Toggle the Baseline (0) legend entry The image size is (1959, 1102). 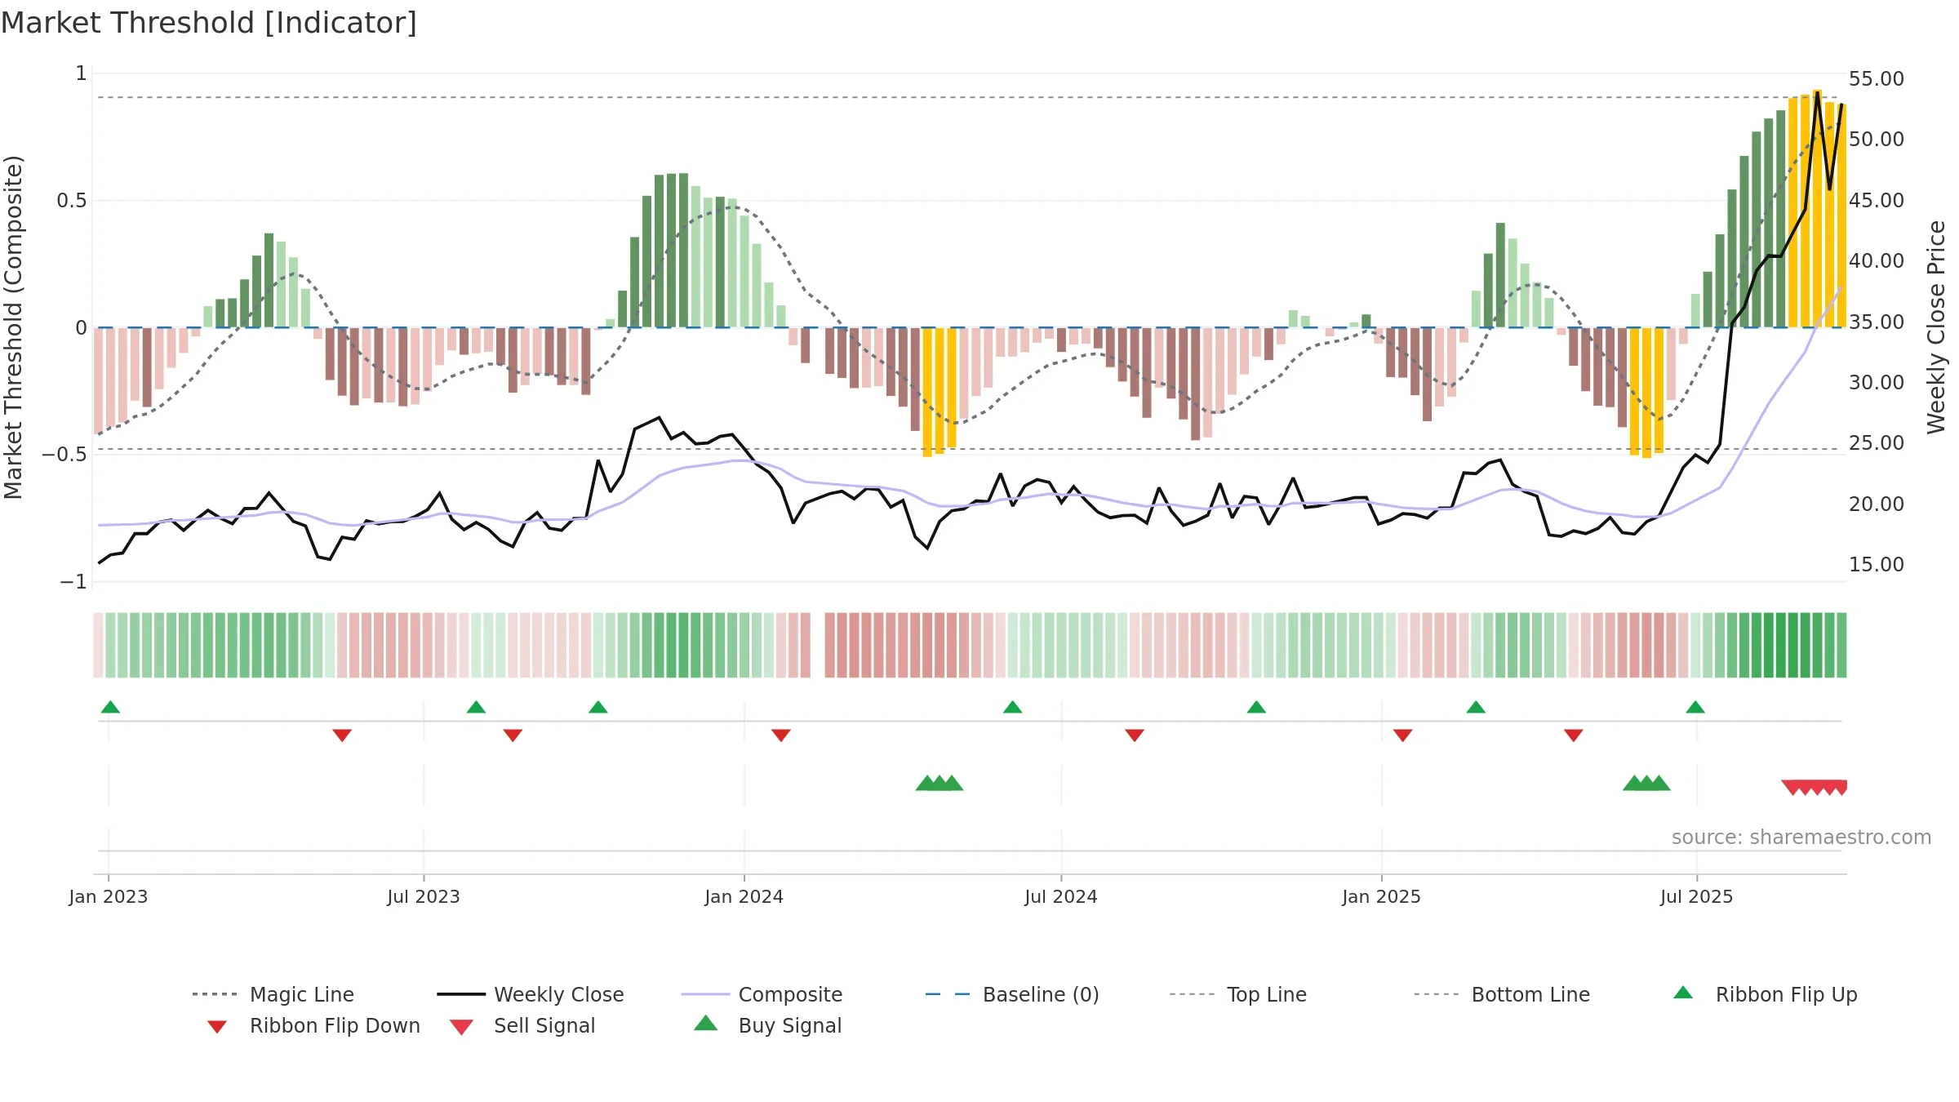[1012, 994]
